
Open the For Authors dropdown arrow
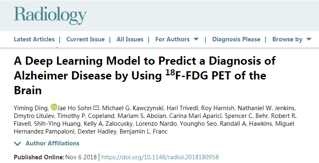click(196, 39)
